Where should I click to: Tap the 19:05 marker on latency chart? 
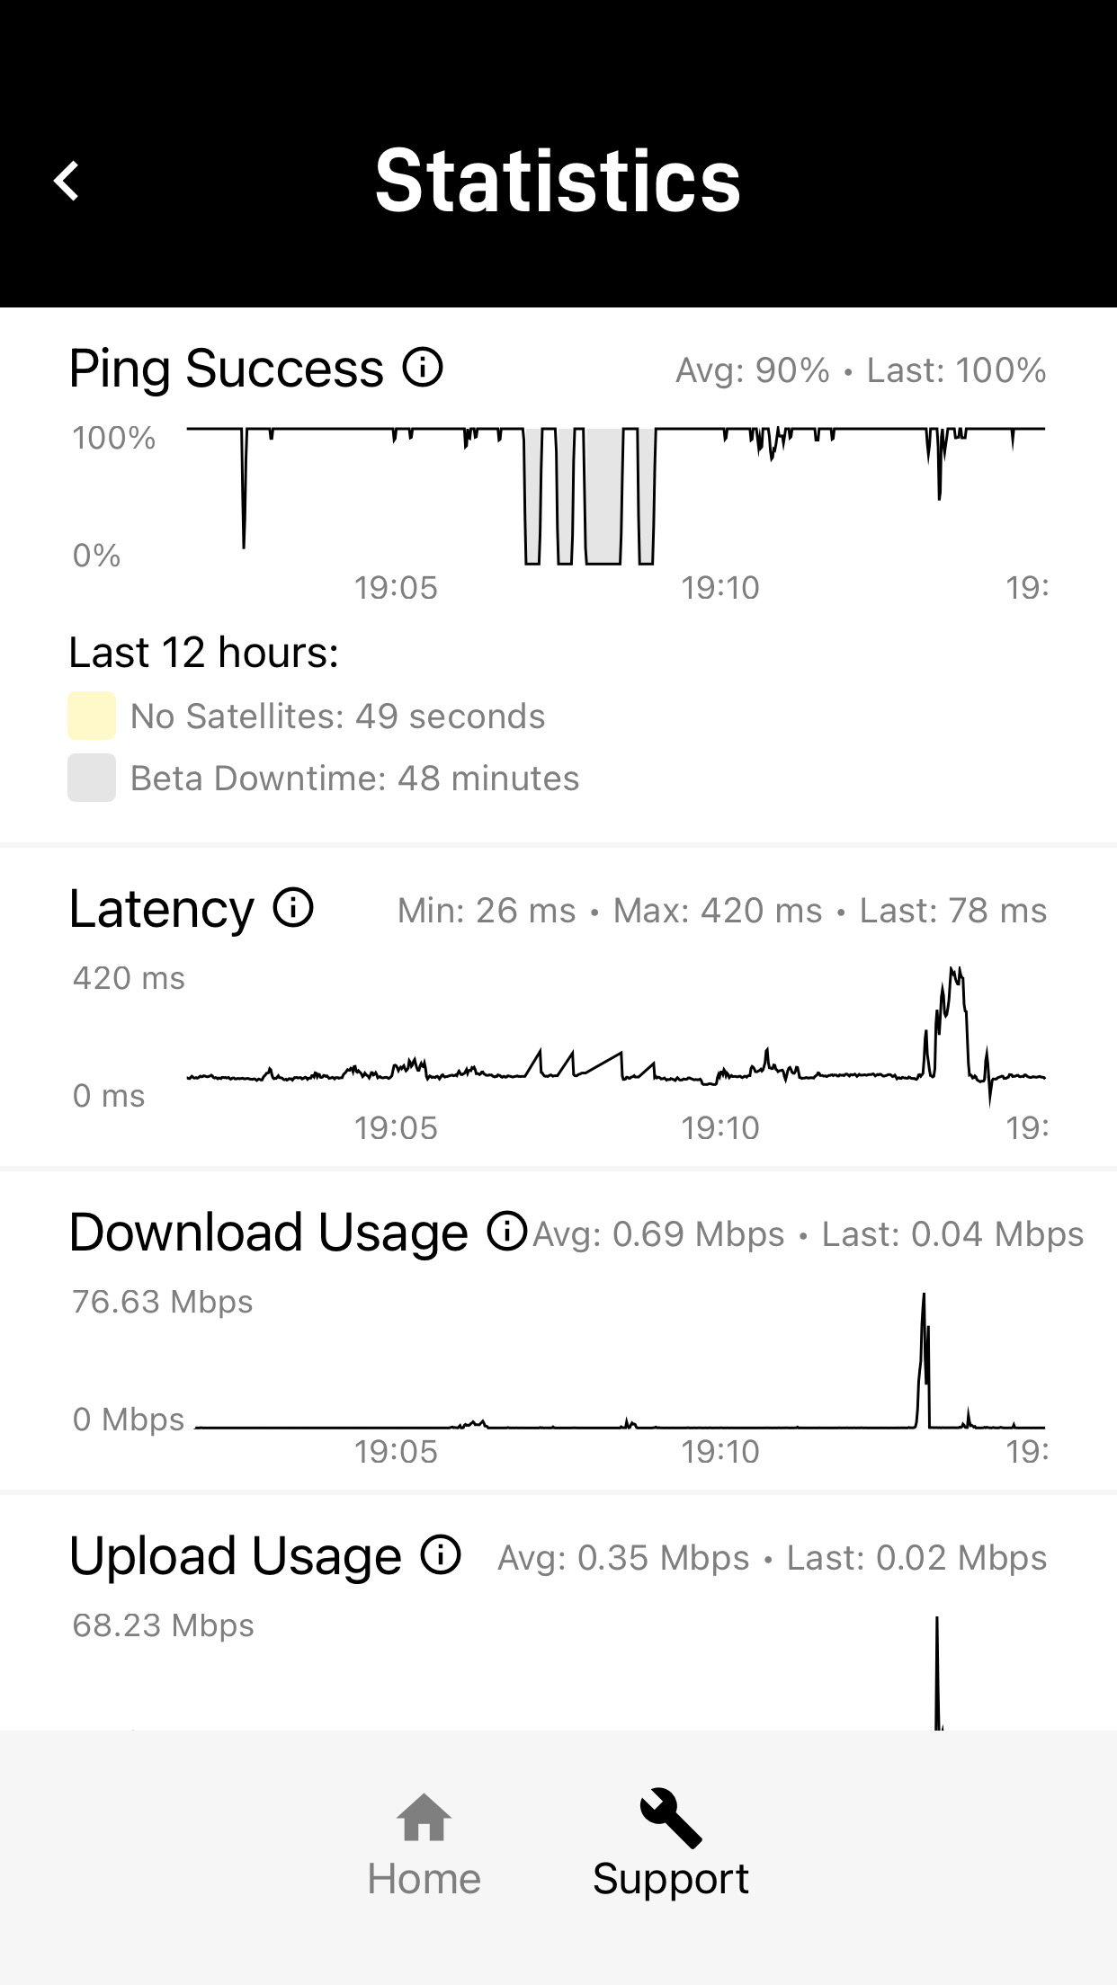coord(396,1127)
